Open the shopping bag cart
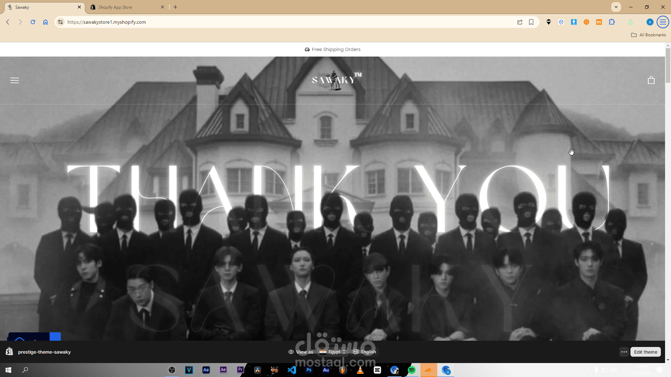This screenshot has width=671, height=377. (x=651, y=81)
